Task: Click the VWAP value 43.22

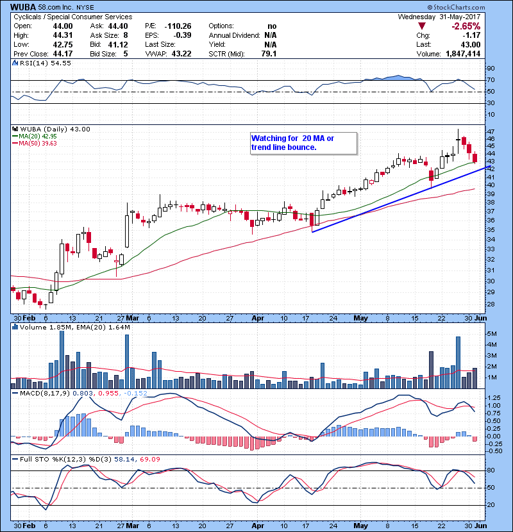Action: coord(181,54)
